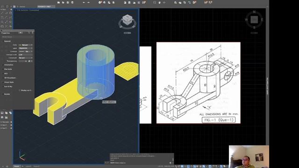Expand the Draw tool set header
The height and width of the screenshot is (168, 299).
click(x=4, y=9)
